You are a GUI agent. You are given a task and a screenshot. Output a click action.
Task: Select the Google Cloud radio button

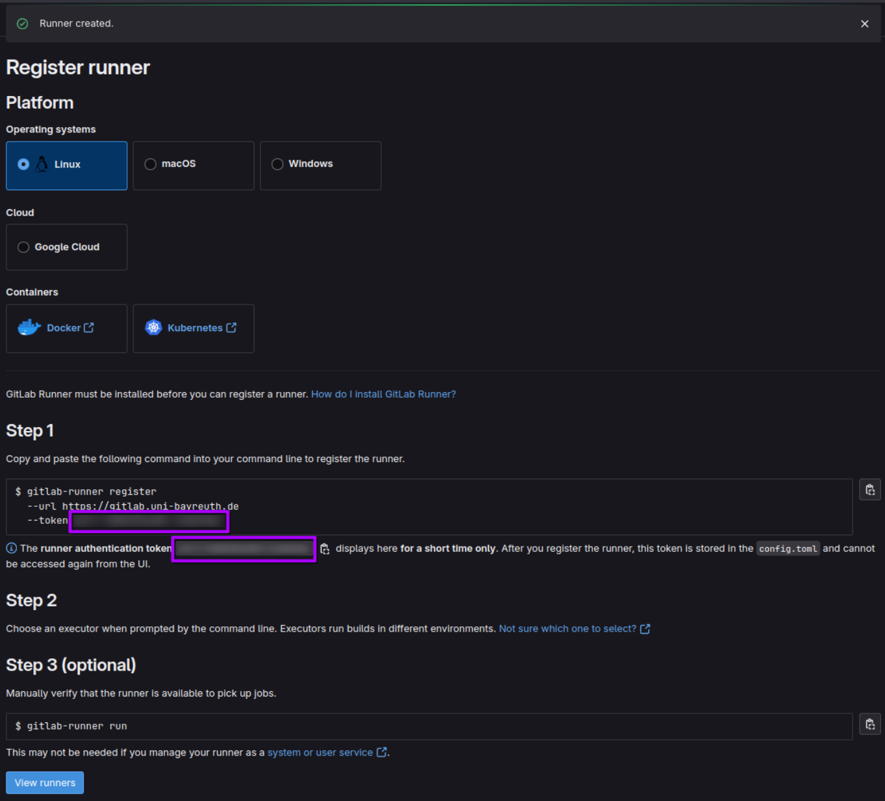[x=23, y=247]
